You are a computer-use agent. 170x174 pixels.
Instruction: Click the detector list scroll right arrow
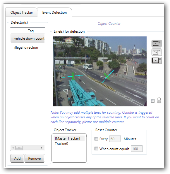42,148
